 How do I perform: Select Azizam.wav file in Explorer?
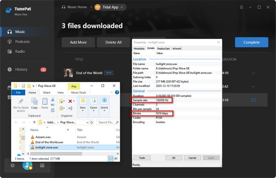[x=43, y=137]
